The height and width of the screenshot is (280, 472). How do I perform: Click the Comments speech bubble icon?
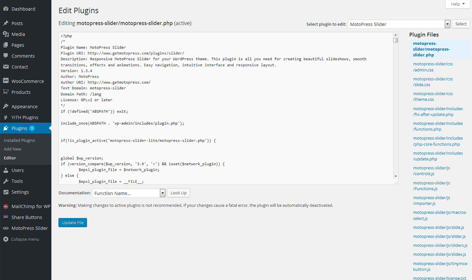point(6,56)
